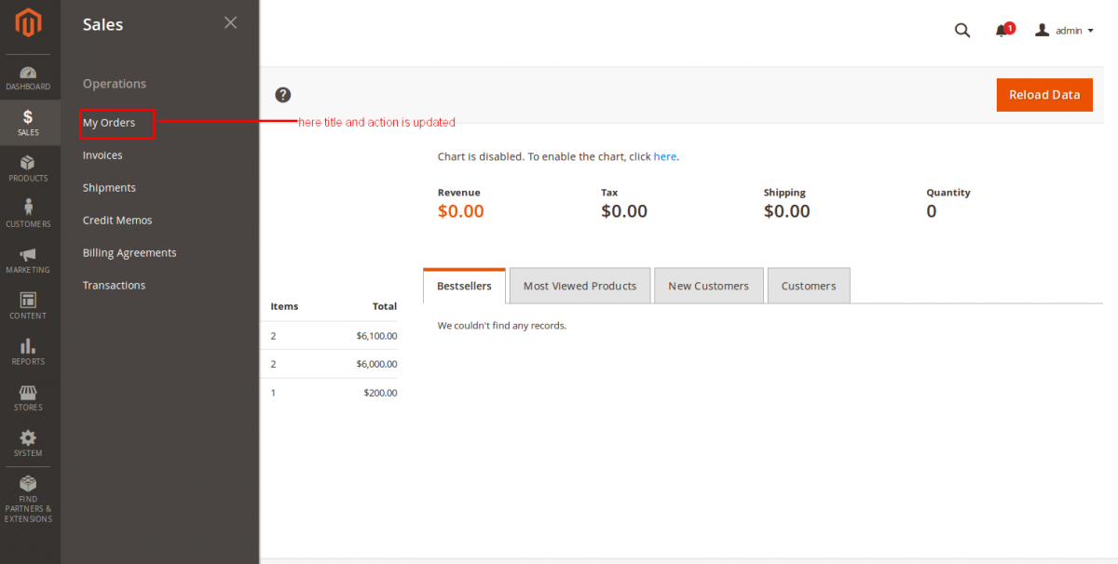Open the Dashboard sidebar icon
Viewport: 1118px width, 564px height.
[28, 74]
